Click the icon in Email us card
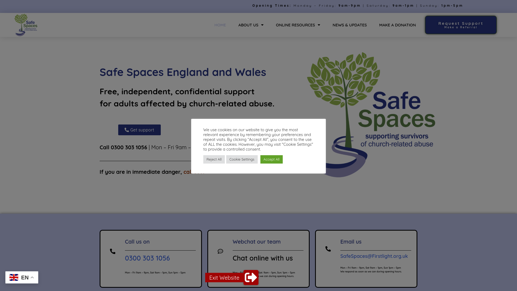 (x=328, y=249)
